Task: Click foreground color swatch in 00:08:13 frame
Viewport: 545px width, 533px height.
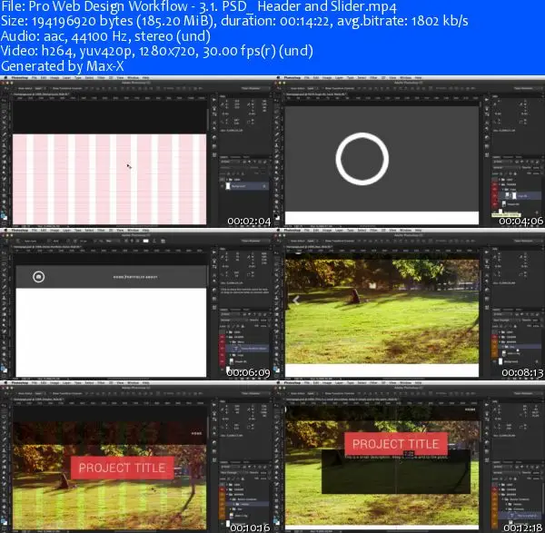Action: coord(276,369)
